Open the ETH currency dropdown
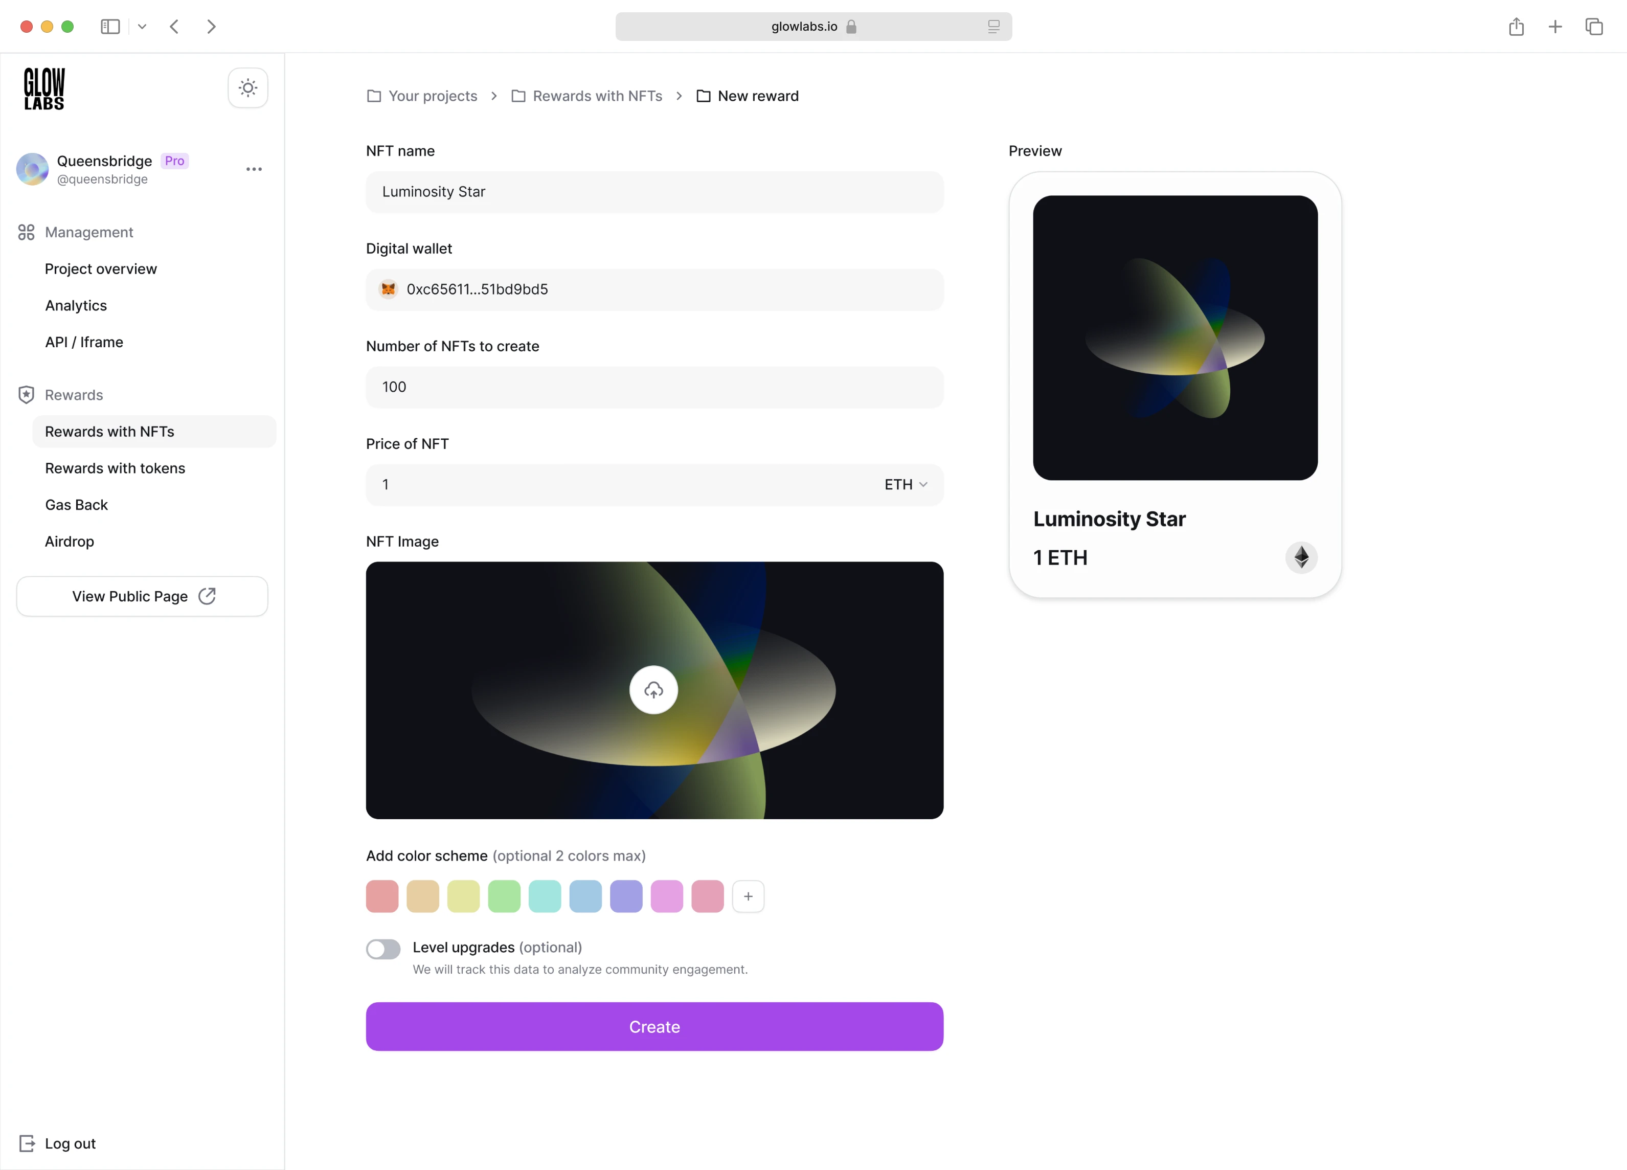Image resolution: width=1627 pixels, height=1170 pixels. pos(906,484)
